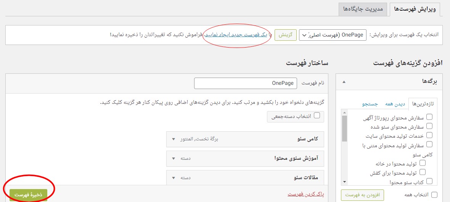Click the green ذخیرهٔ فهرست save button
Image resolution: width=450 pixels, height=202 pixels.
pos(29,195)
